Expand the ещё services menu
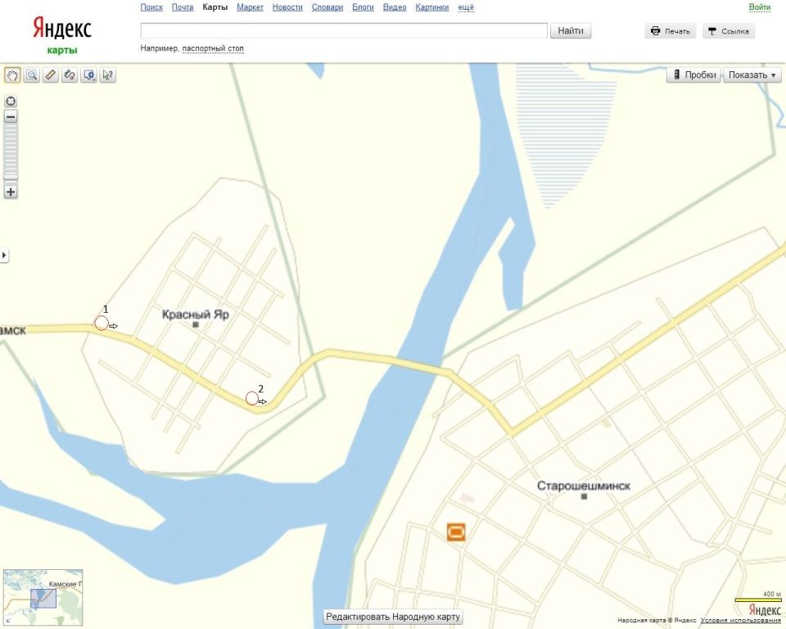Viewport: 786px width, 629px height. coord(465,7)
